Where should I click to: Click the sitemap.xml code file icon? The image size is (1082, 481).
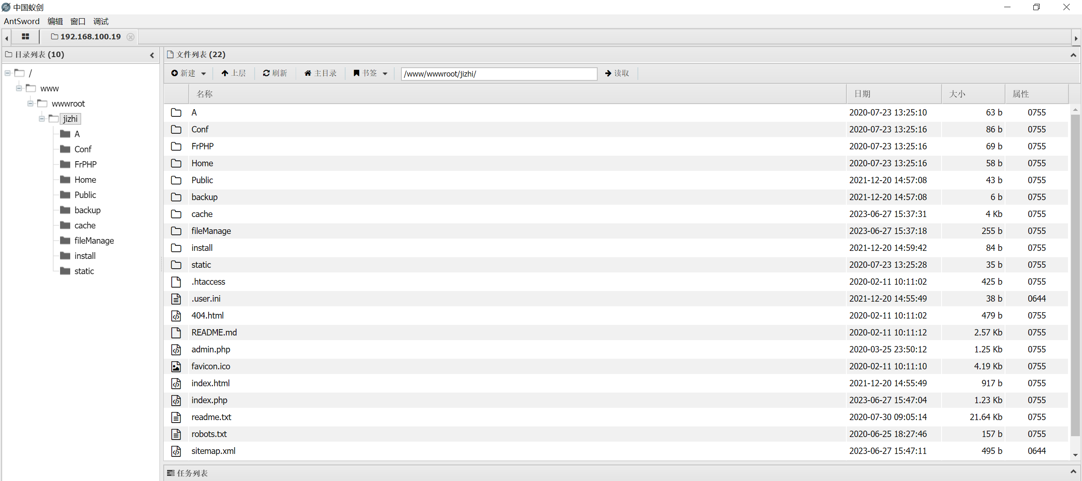176,451
